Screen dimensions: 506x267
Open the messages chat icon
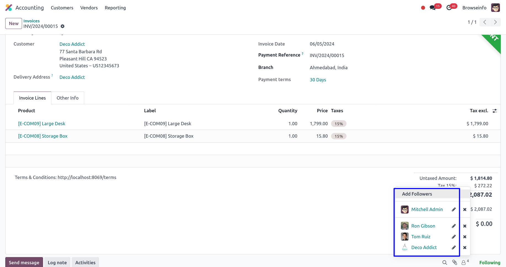[433, 8]
